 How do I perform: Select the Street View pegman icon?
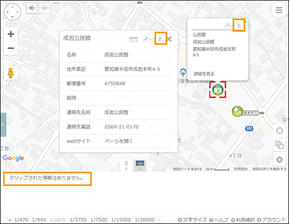coord(11,73)
